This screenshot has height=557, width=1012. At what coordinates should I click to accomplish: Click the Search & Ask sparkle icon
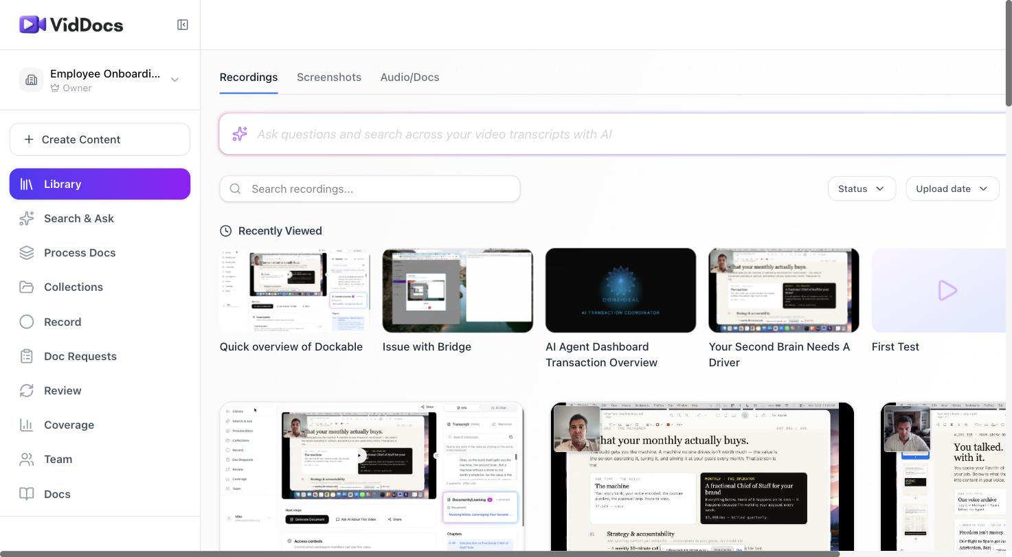(27, 218)
